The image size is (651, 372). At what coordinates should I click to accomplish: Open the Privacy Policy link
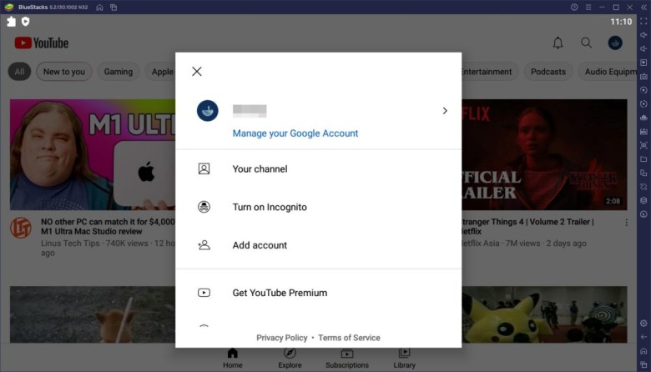[281, 338]
